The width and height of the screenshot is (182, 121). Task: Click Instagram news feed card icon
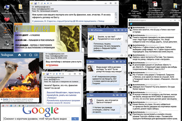(x=36, y=55)
